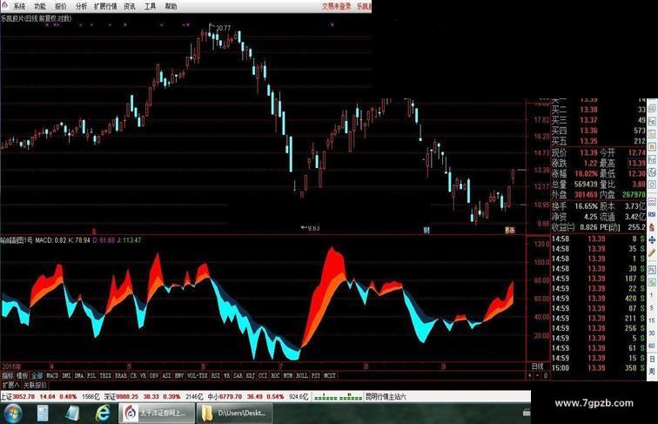Select the 指标 tab
Viewport: 658px width, 424px height.
[8, 376]
